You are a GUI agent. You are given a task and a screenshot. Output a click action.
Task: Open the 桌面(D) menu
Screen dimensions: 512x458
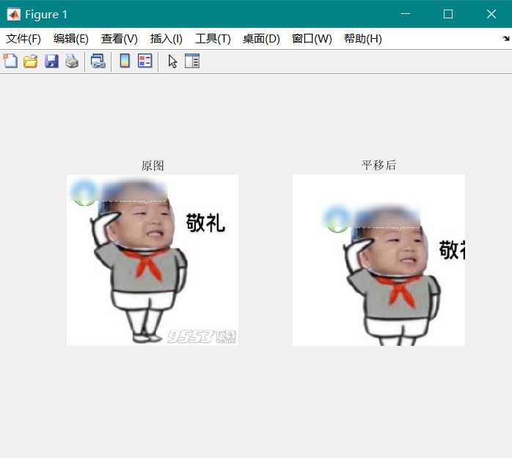[x=261, y=39]
